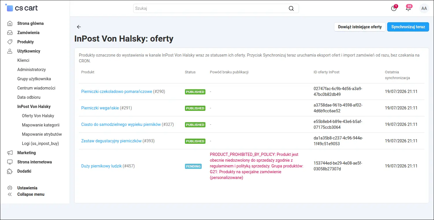This screenshot has height=220, width=434.
Task: Click PUBLISHED badge for Pierniczki wegańskie
Action: (x=195, y=108)
